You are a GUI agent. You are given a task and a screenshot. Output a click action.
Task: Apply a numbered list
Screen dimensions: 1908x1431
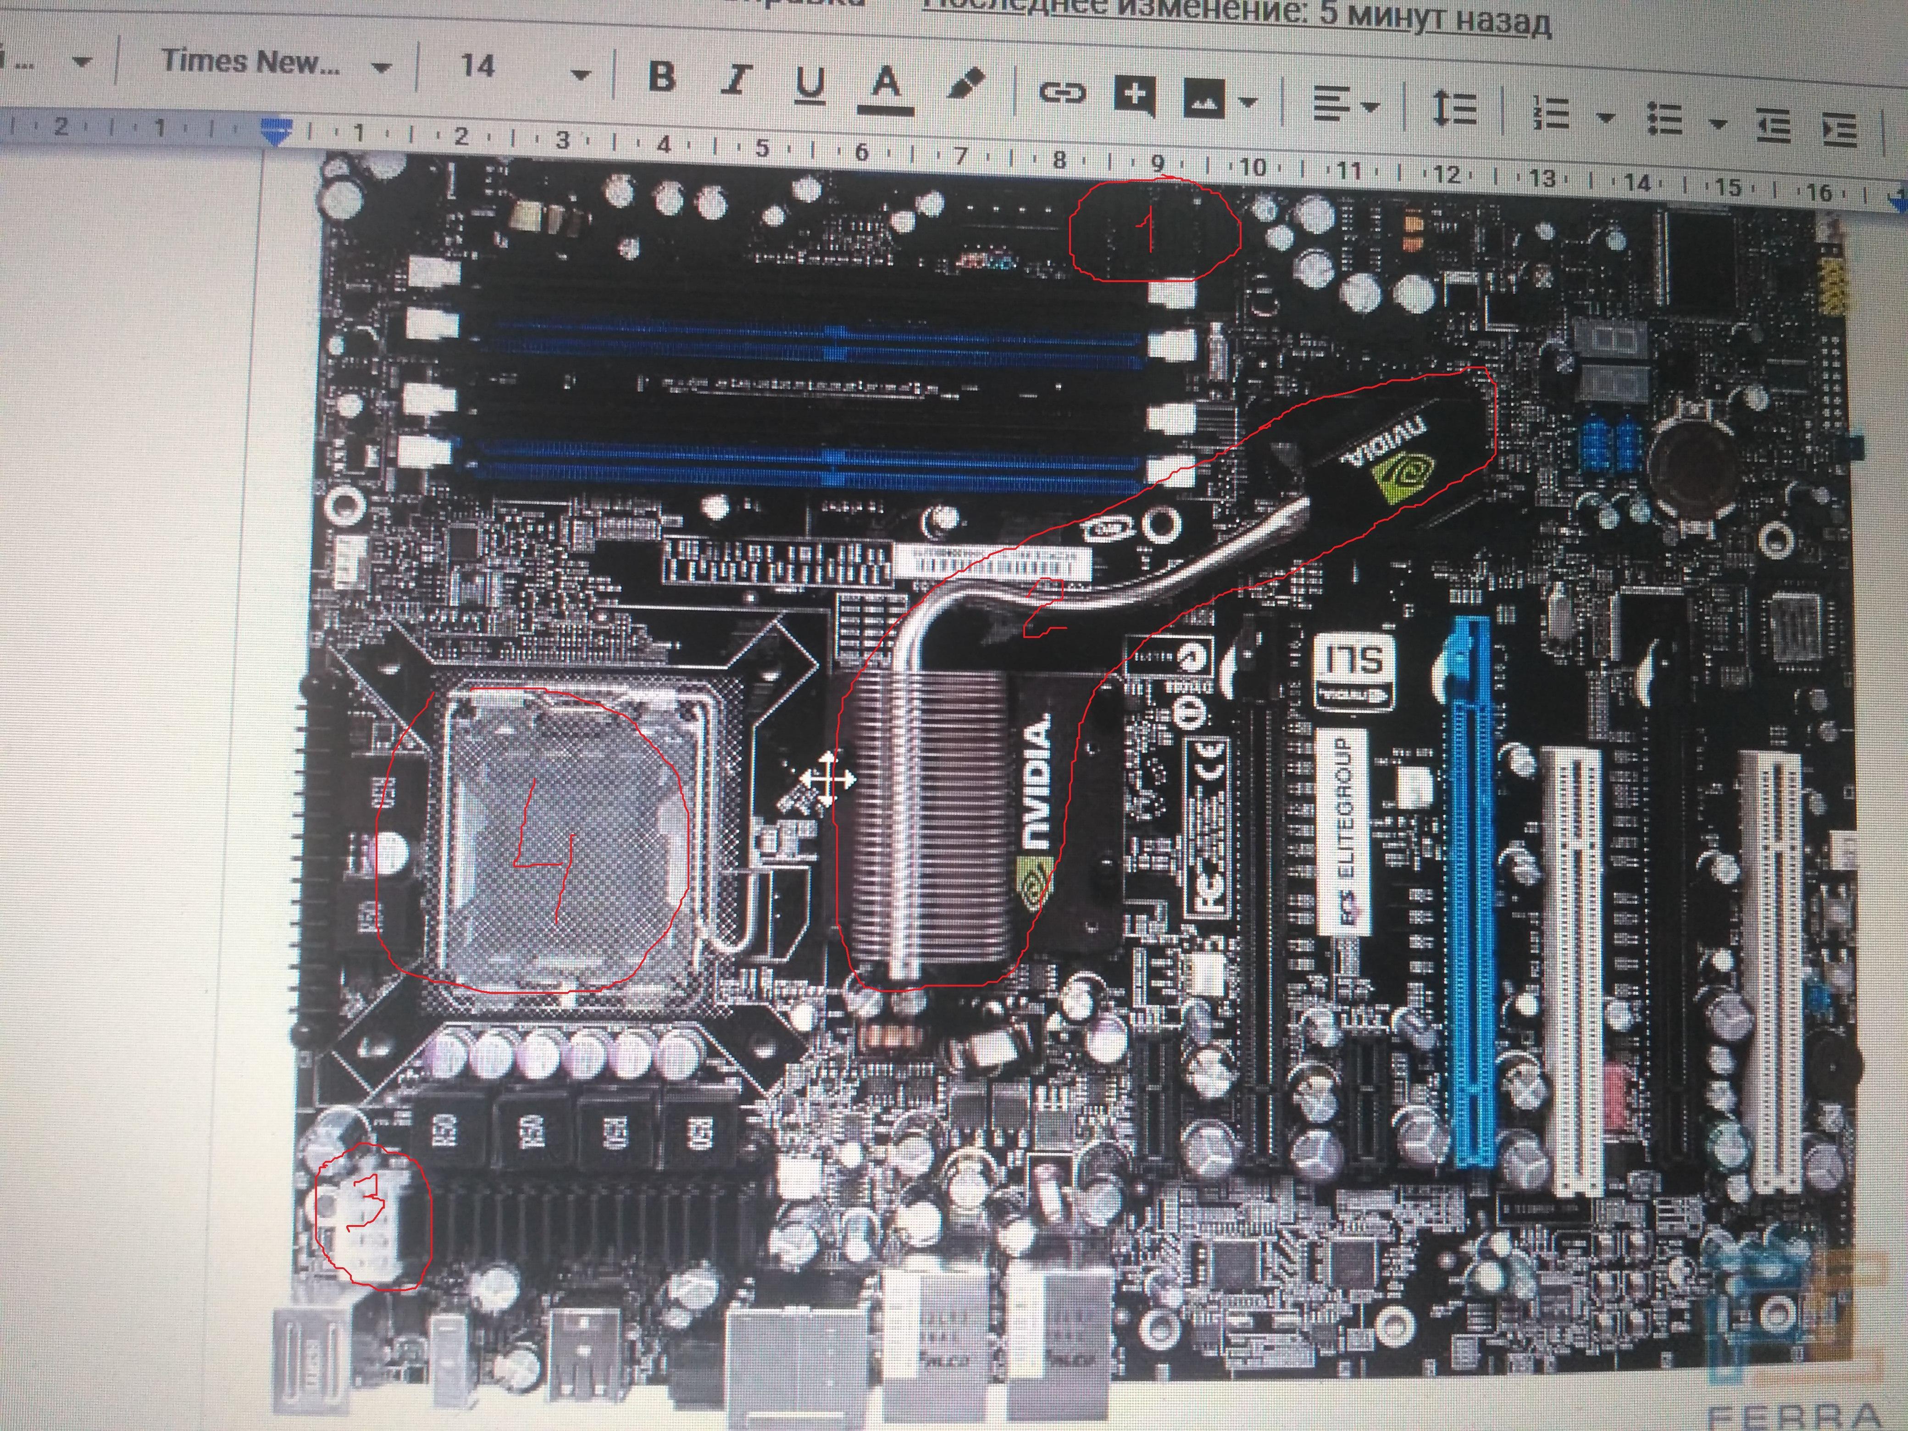pos(1551,112)
